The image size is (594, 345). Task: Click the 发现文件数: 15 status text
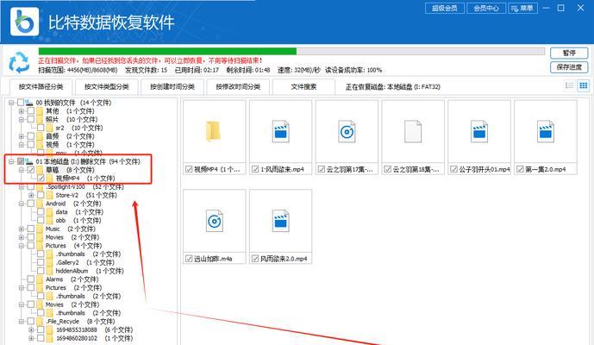147,70
